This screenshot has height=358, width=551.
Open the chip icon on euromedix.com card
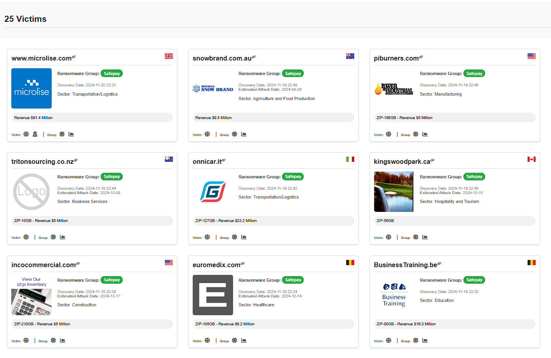point(234,341)
